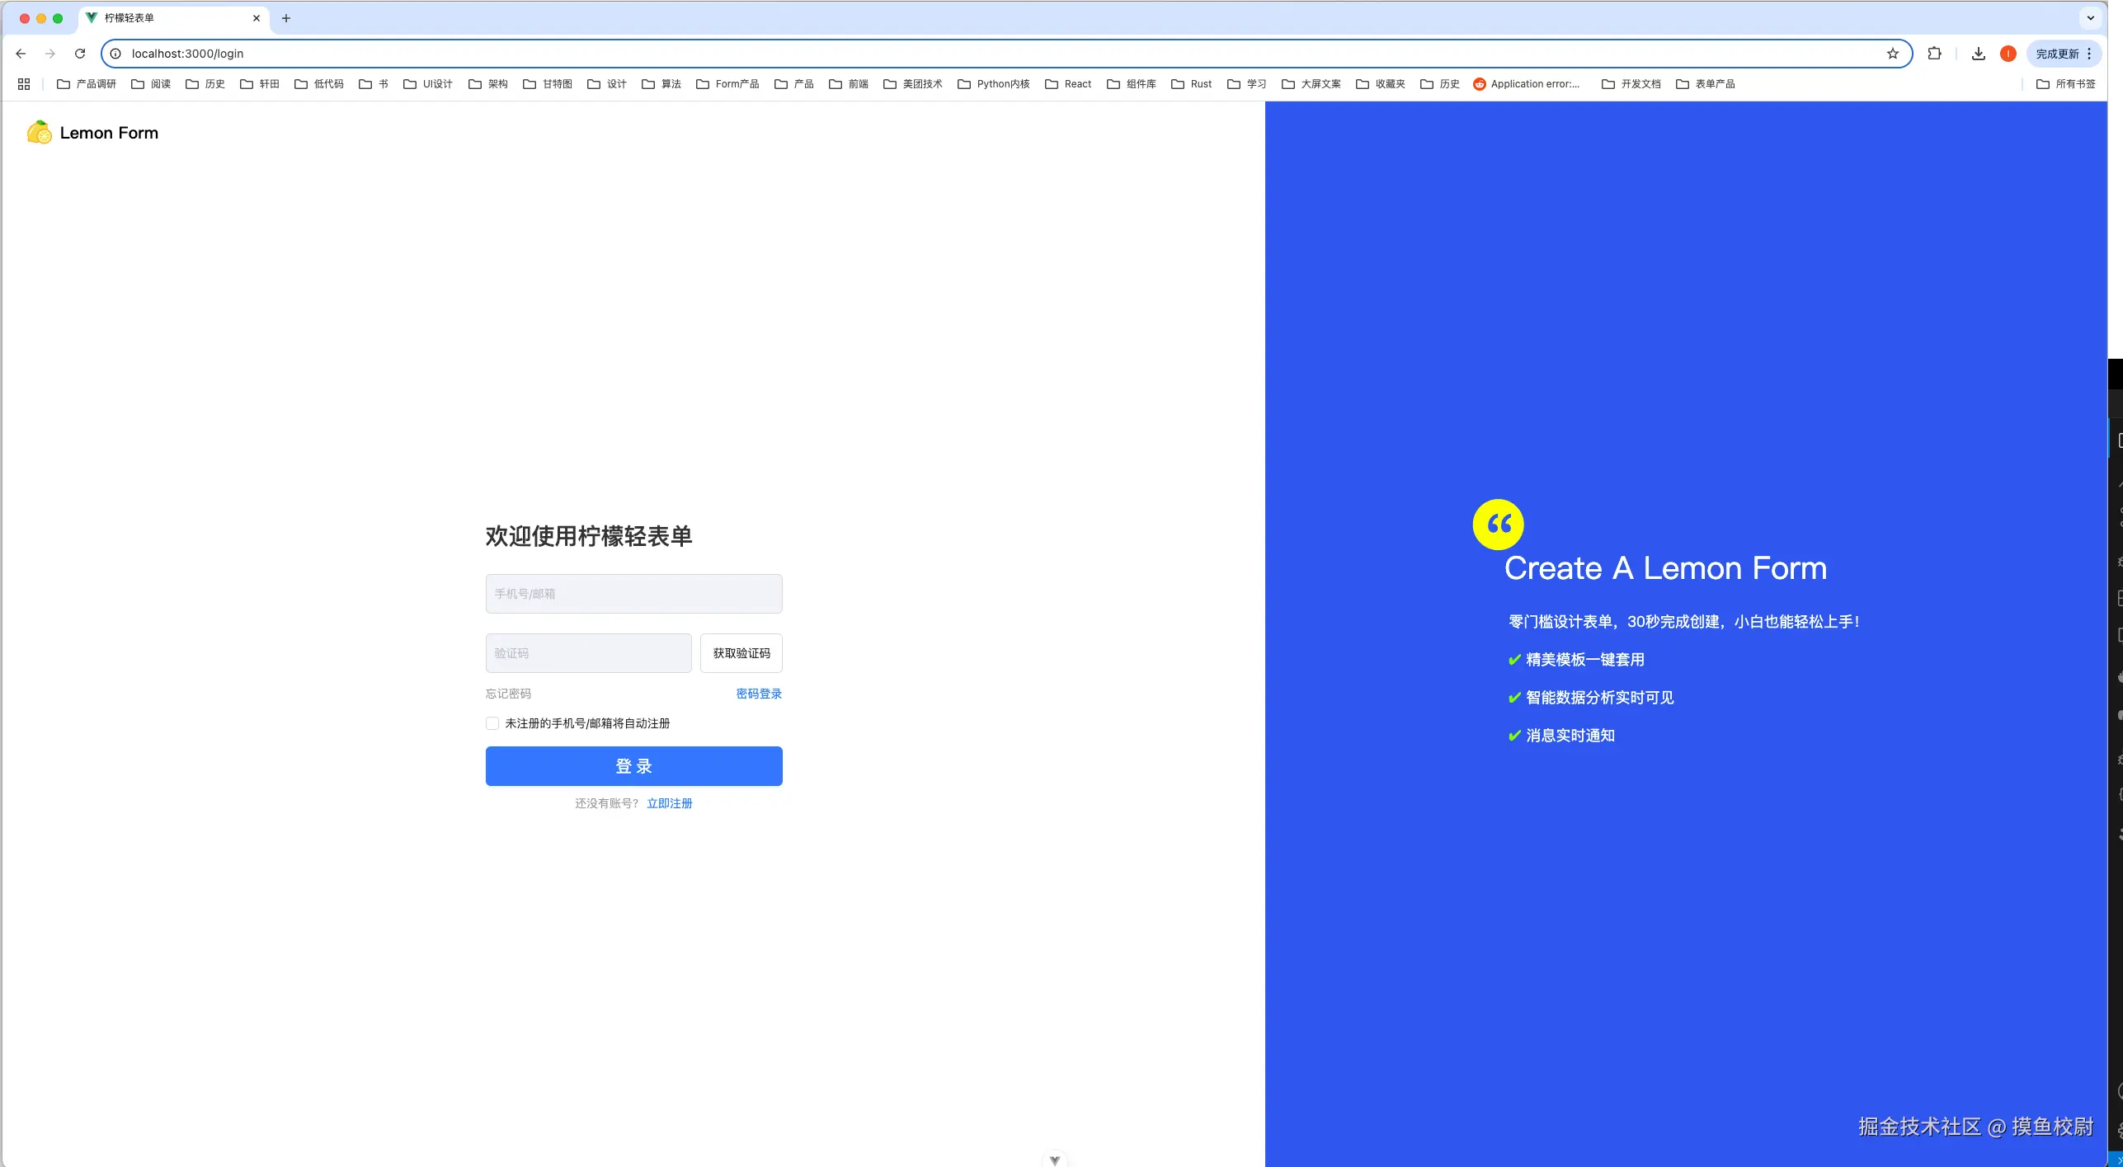Open the 立即注册 registration link
The width and height of the screenshot is (2123, 1167).
pos(670,802)
